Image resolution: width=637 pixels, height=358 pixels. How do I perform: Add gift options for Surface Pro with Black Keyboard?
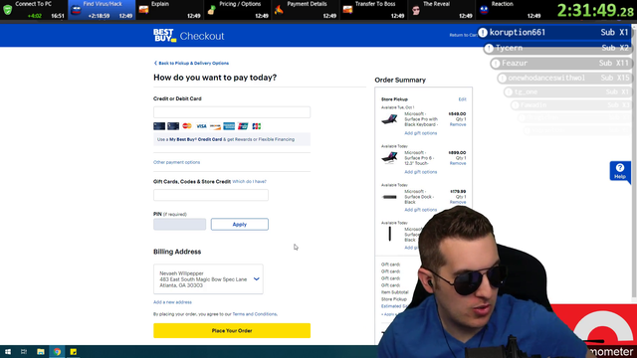coord(420,133)
